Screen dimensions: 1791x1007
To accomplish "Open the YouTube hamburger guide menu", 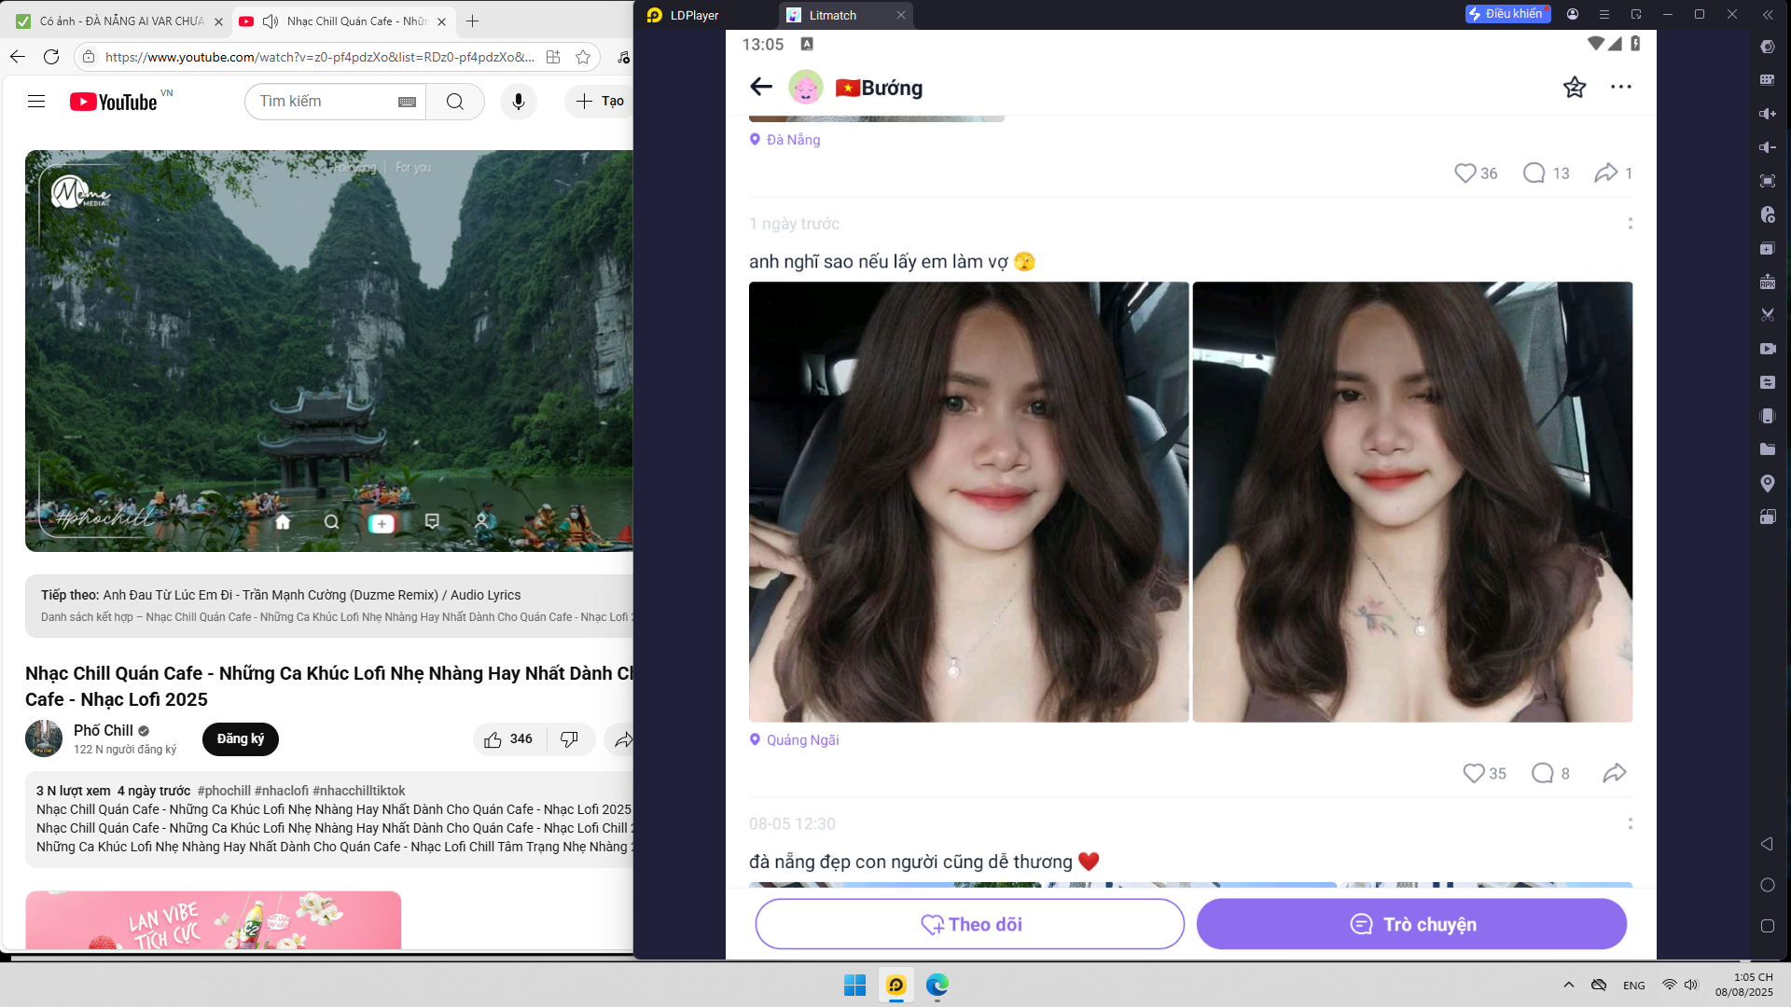I will click(36, 102).
